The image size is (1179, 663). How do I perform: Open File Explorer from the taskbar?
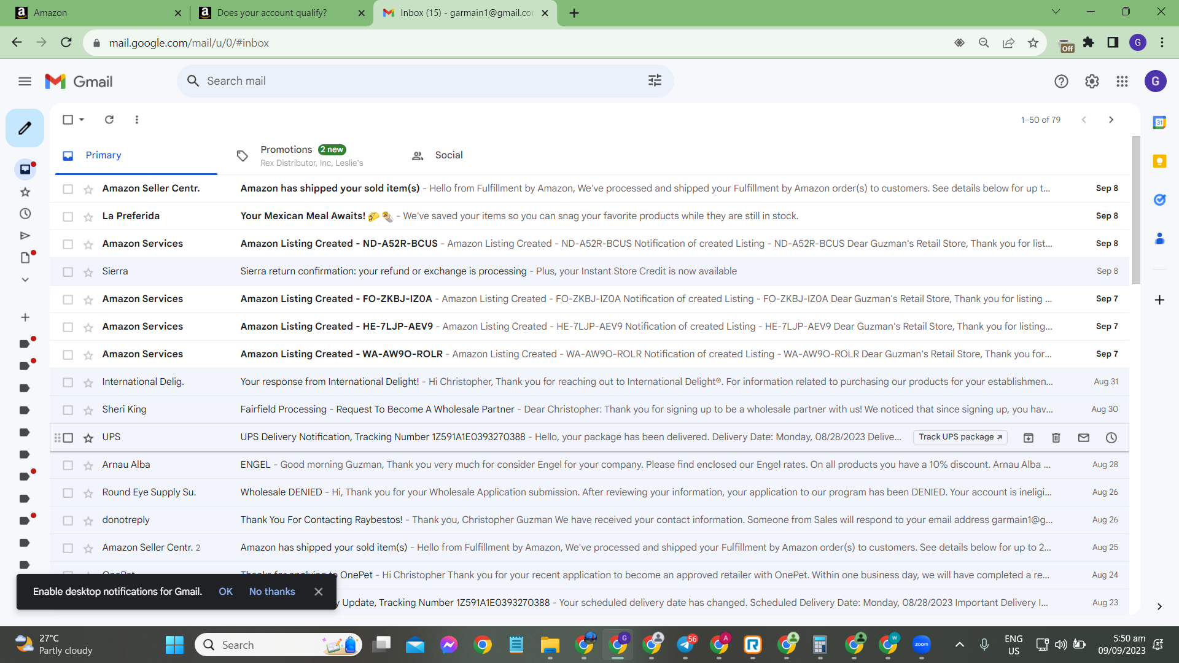click(x=550, y=645)
